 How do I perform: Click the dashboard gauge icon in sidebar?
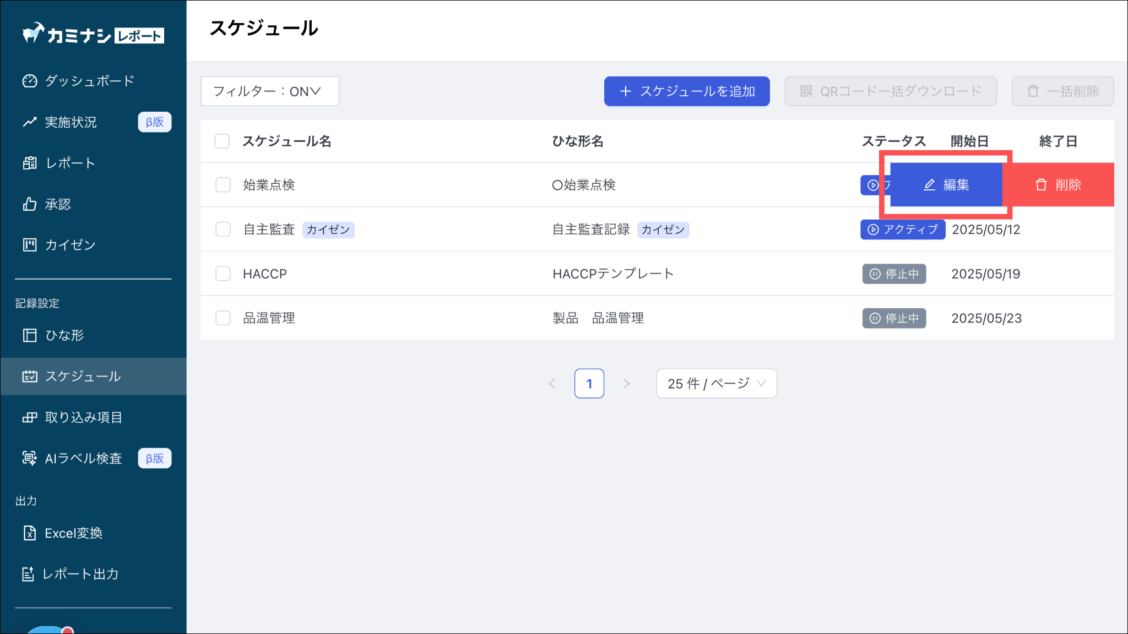pyautogui.click(x=30, y=81)
